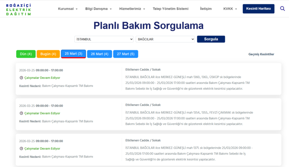Click clock icon in the FEVZİ ÇAKMAK card
Screen dimensions: 289x167
point(21,113)
